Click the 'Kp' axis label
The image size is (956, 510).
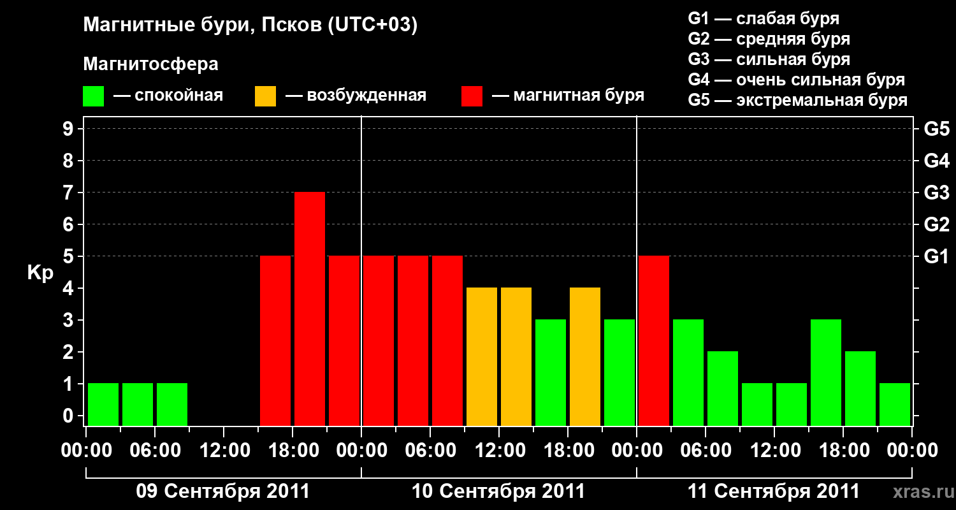tap(40, 273)
